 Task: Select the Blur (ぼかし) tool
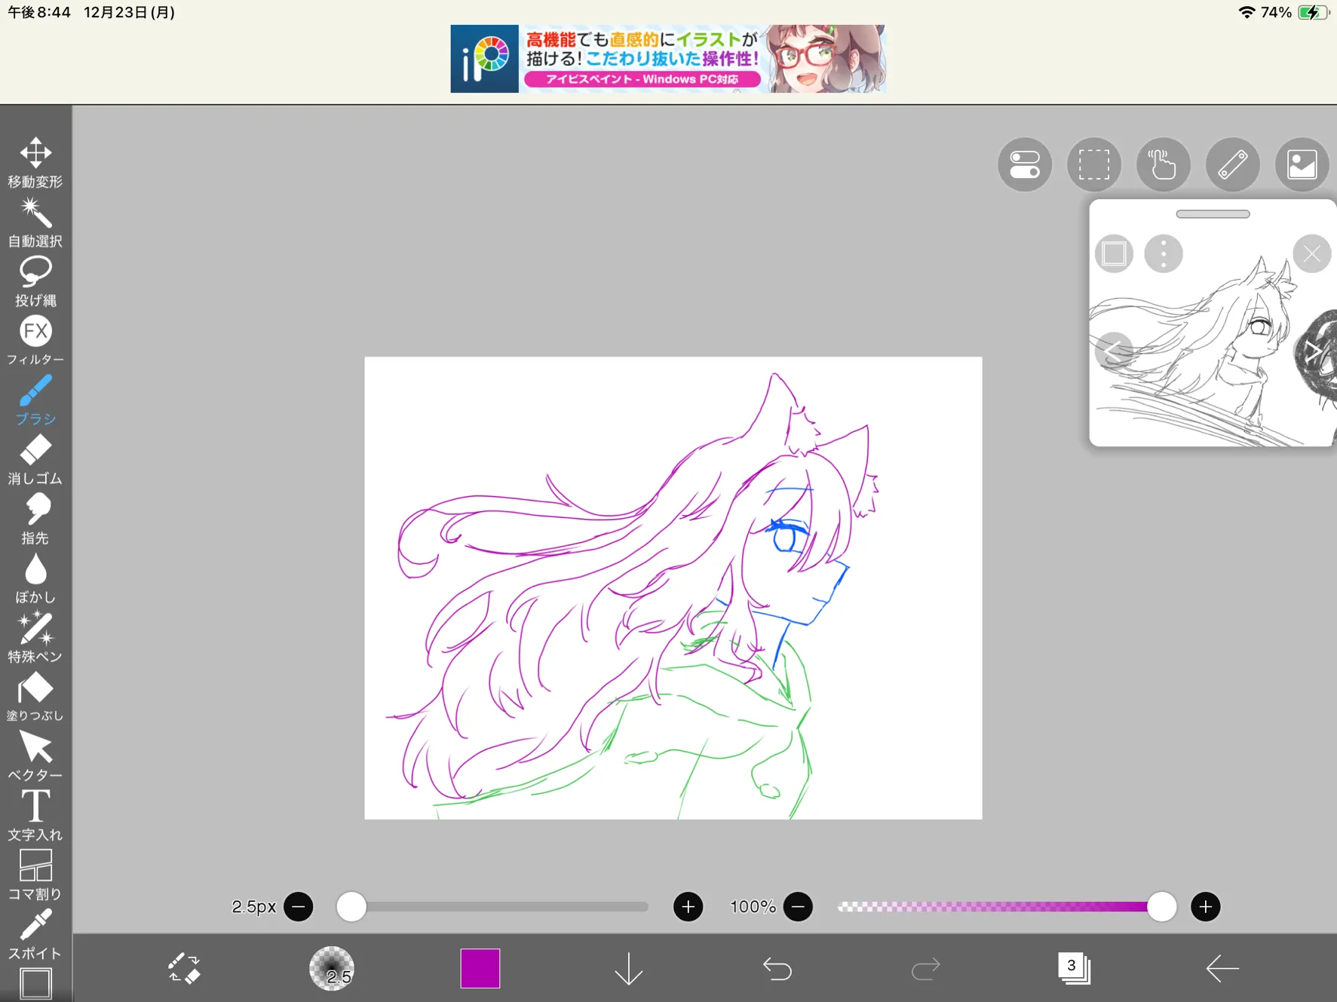(35, 578)
